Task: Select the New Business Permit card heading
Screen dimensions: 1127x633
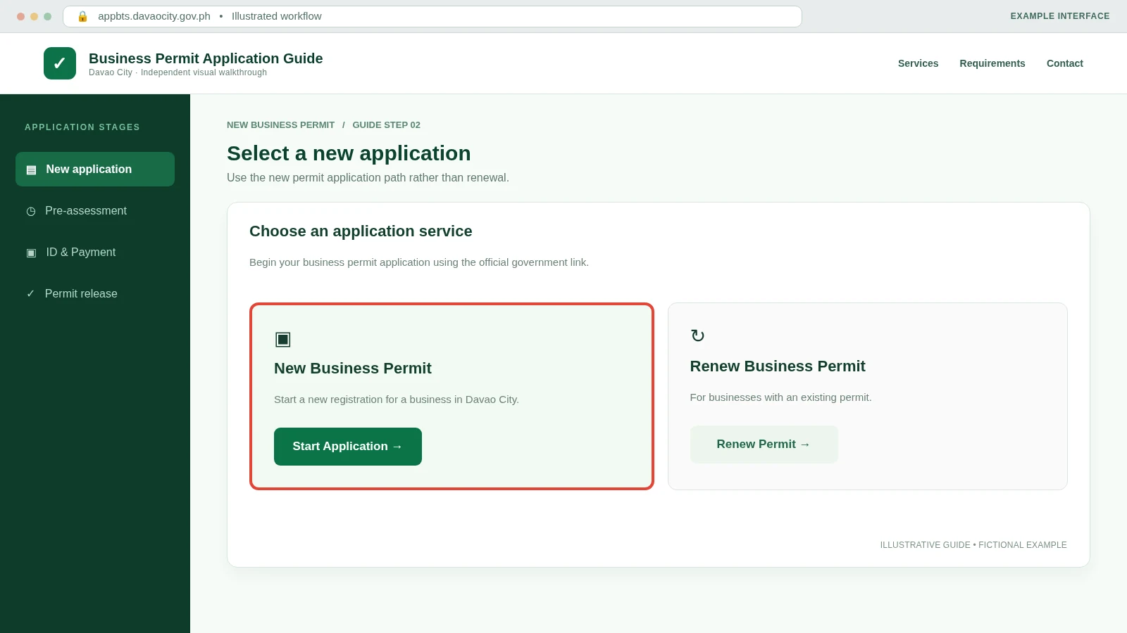Action: [352, 369]
